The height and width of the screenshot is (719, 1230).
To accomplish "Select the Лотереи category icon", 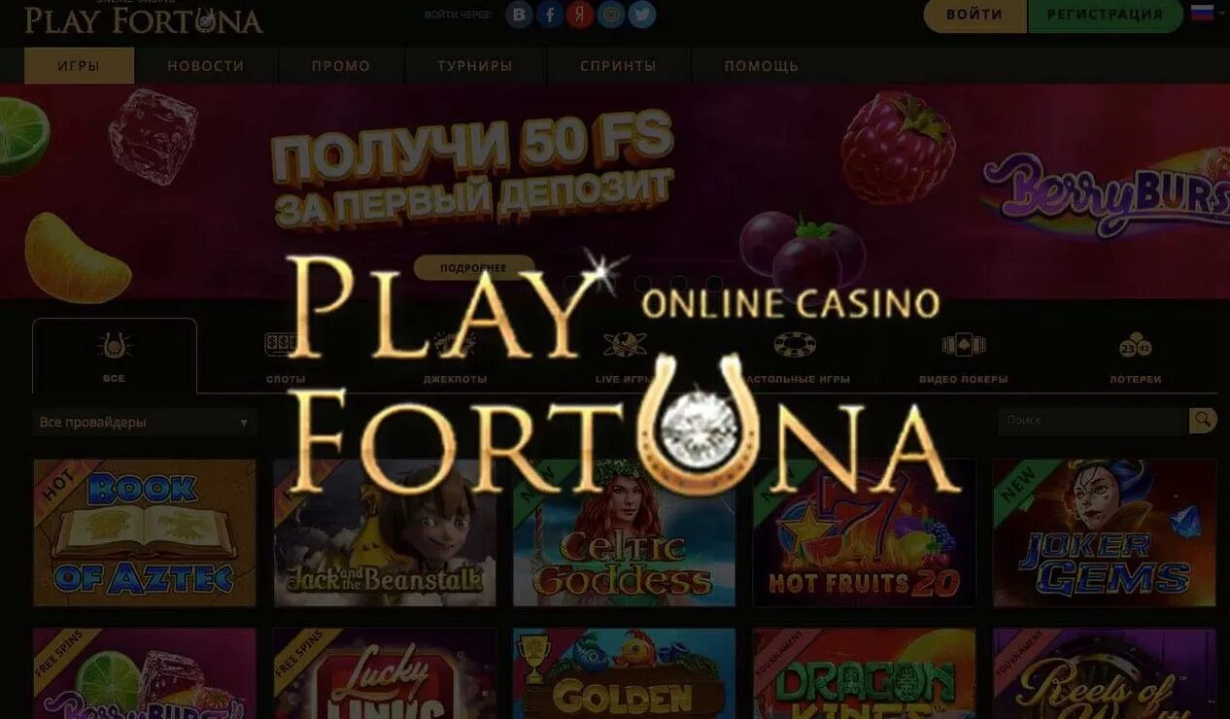I will coord(1135,346).
